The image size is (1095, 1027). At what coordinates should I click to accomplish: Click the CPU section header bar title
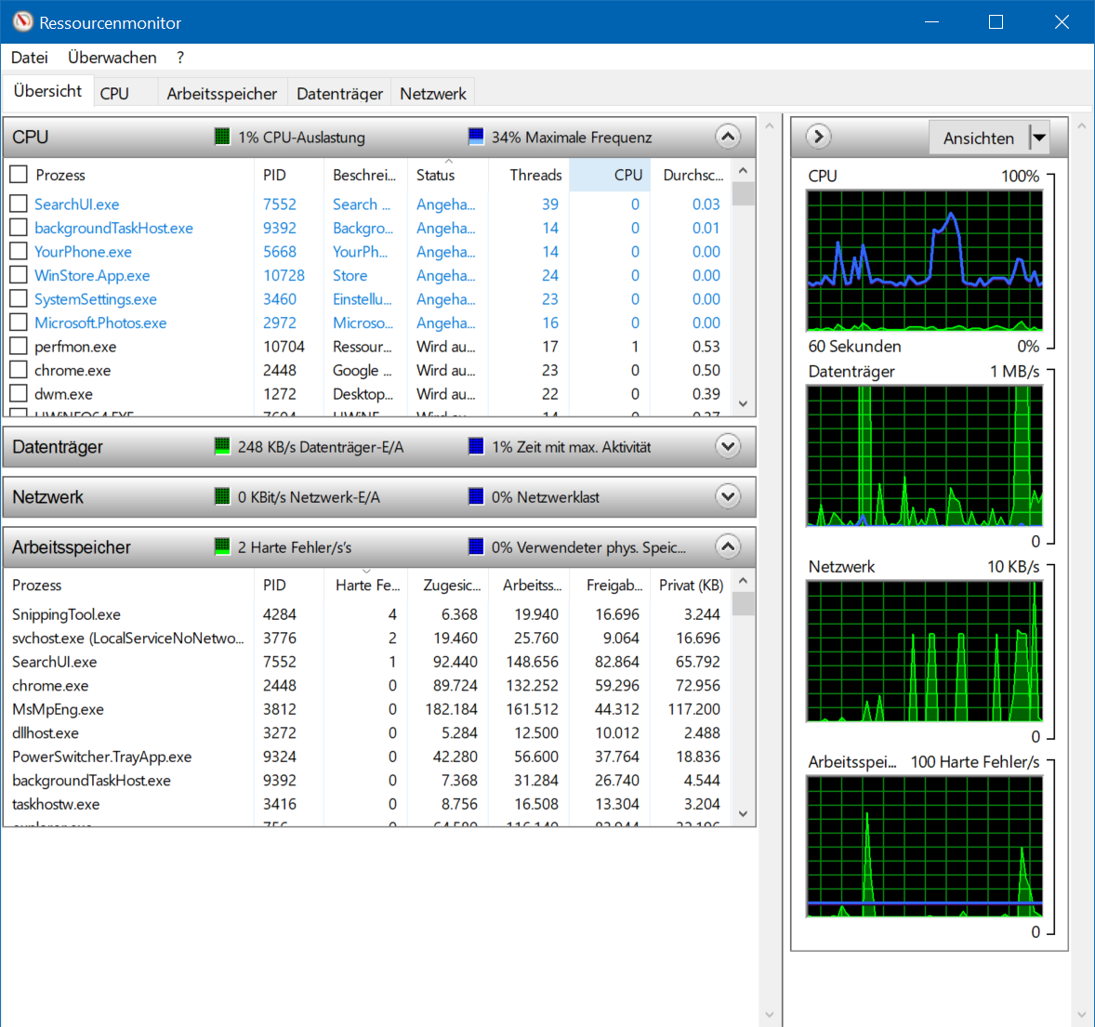pyautogui.click(x=31, y=137)
